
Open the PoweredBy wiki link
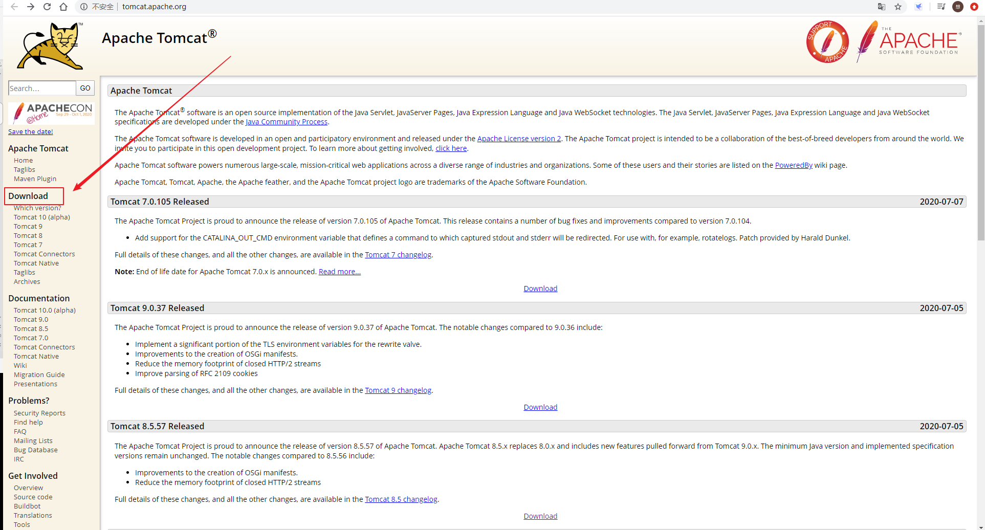pyautogui.click(x=794, y=165)
